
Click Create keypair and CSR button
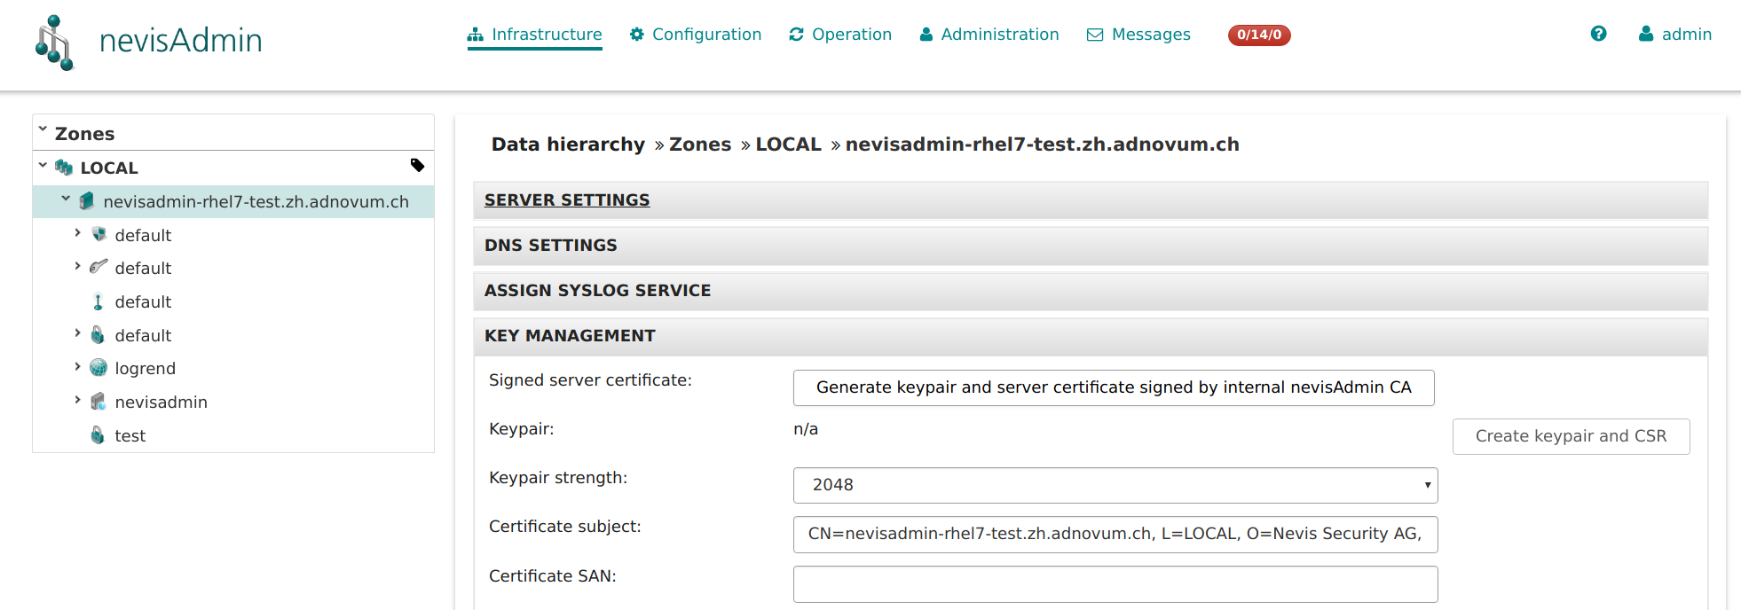click(x=1572, y=436)
